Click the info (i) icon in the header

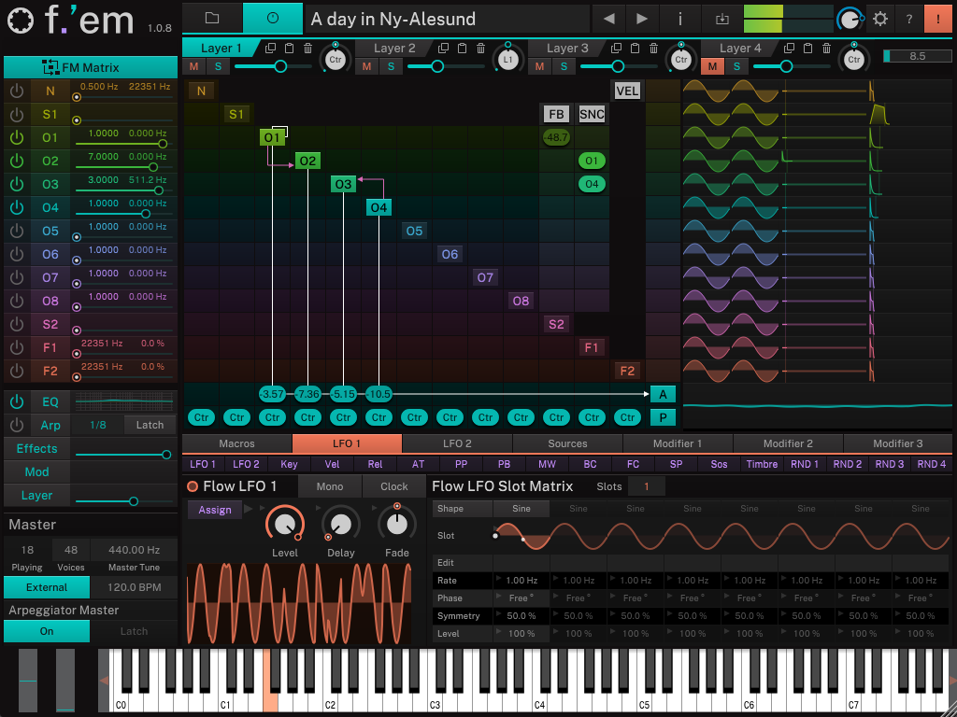(x=679, y=18)
